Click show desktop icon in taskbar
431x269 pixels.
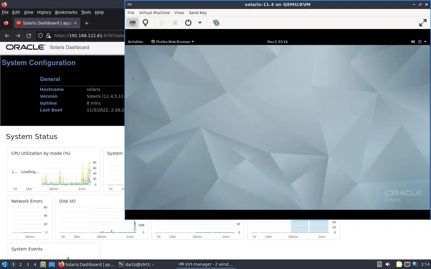point(52,265)
